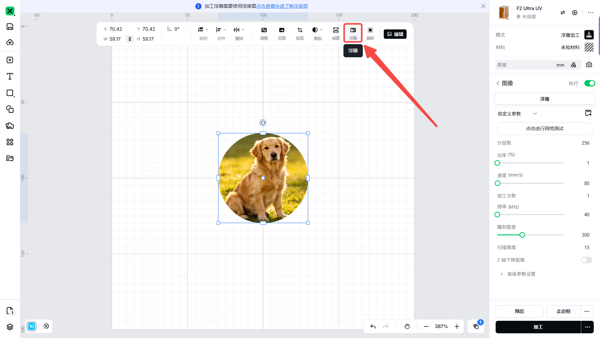This screenshot has height=338, width=600.
Task: Undo the last action
Action: 373,326
